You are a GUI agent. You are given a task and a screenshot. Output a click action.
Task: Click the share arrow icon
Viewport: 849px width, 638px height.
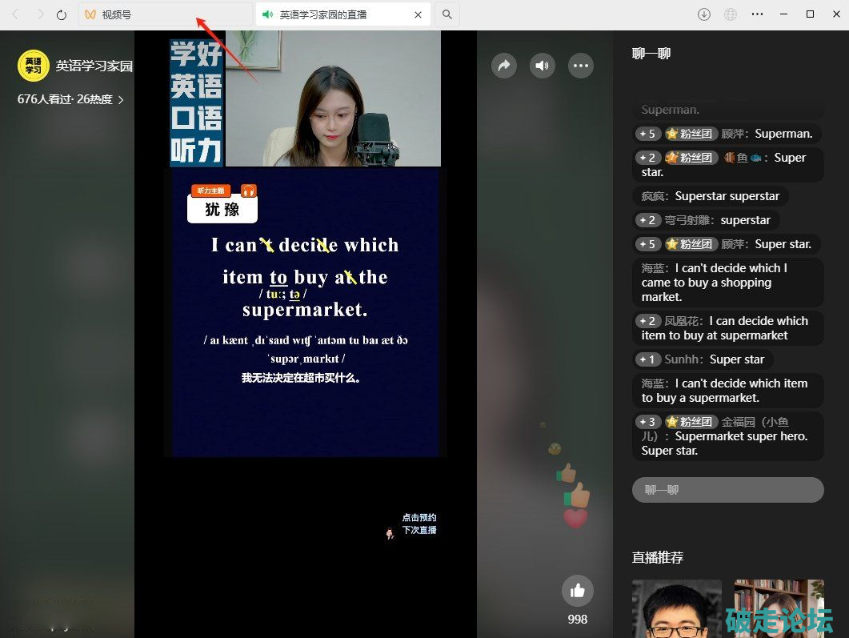tap(504, 66)
